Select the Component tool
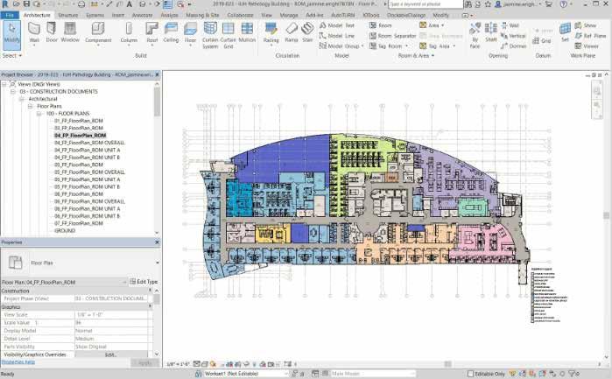Viewport: 612px width, 379px height. (x=98, y=33)
